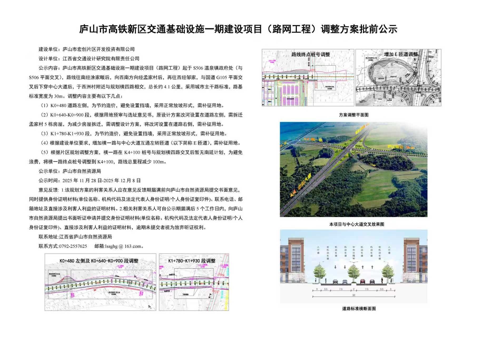This screenshot has height=337, width=477.
Task: Click the 本项目与中心大道交叉效果图 caption
Action: [x=356, y=224]
